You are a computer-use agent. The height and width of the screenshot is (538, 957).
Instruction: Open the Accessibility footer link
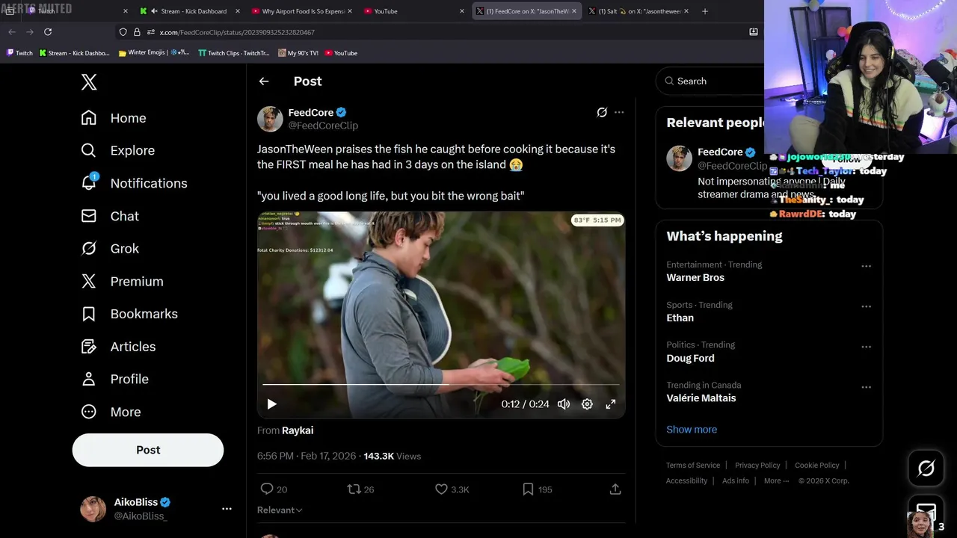tap(686, 481)
